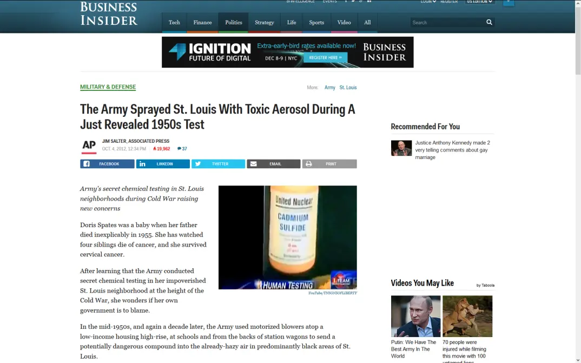The width and height of the screenshot is (581, 363).
Task: Click the search magnifier icon
Action: pyautogui.click(x=489, y=22)
